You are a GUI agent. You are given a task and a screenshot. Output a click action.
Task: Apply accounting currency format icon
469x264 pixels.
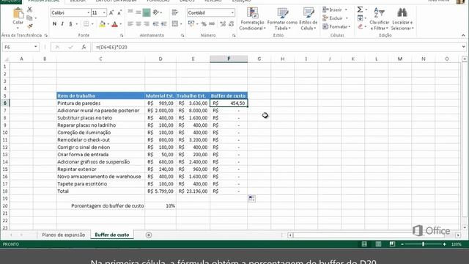191,24
